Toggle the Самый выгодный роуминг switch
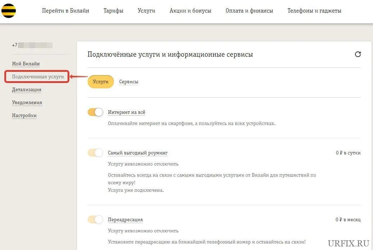This screenshot has width=373, height=250. pos(95,153)
